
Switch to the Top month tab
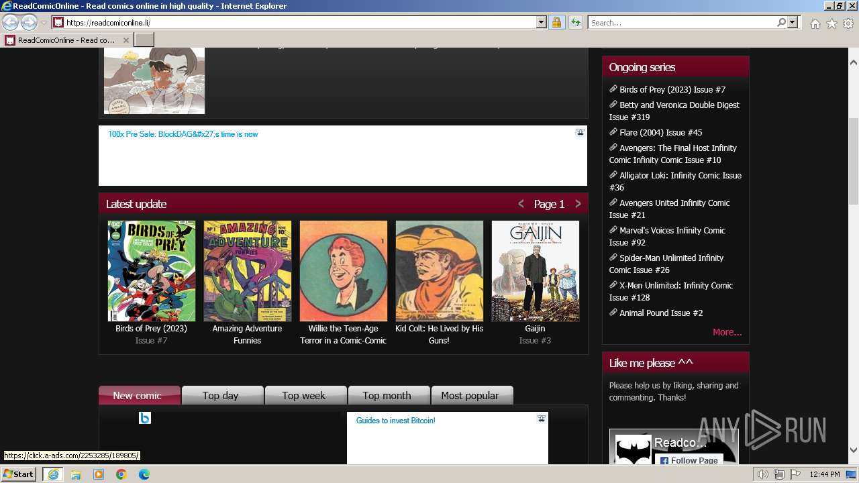[x=389, y=395]
